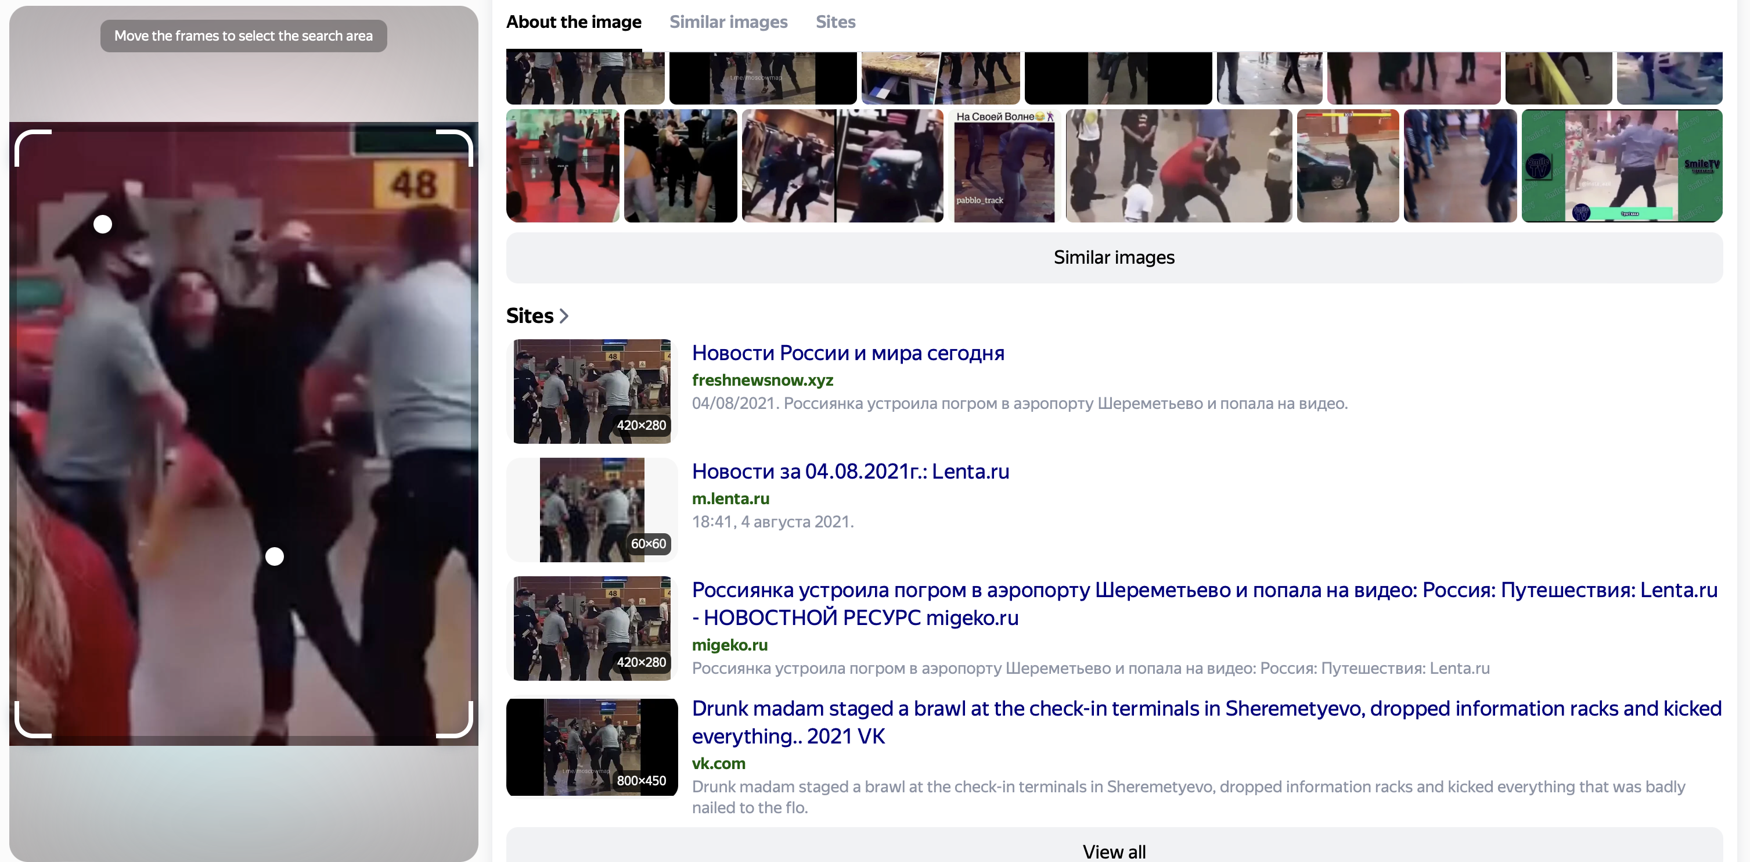
Task: Open the 60×60 Lenta.ru result thumbnail
Action: pos(592,510)
